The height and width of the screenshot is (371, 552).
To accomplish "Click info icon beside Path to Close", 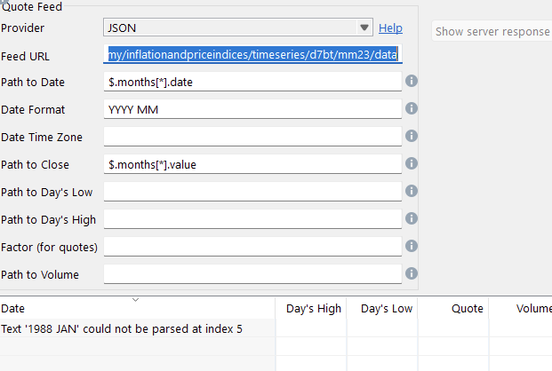I will click(x=412, y=164).
